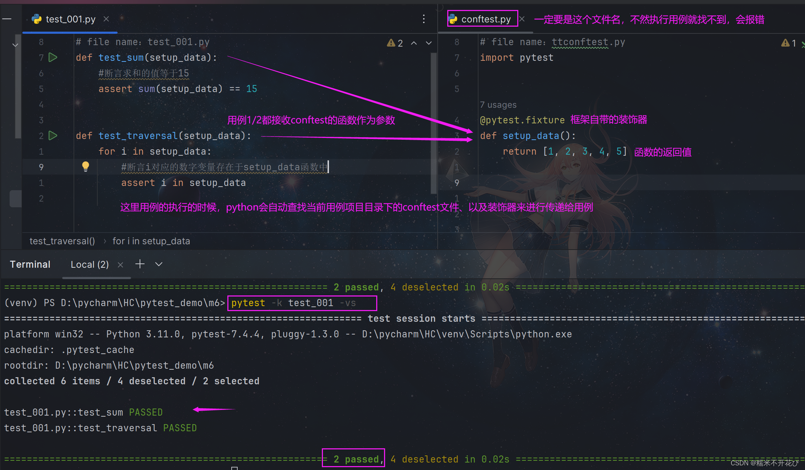Click the yellow lightbulb quick-fix icon
The width and height of the screenshot is (805, 470).
(86, 166)
